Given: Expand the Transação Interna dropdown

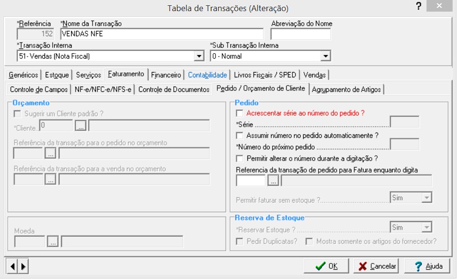Looking at the screenshot, I should (199, 56).
